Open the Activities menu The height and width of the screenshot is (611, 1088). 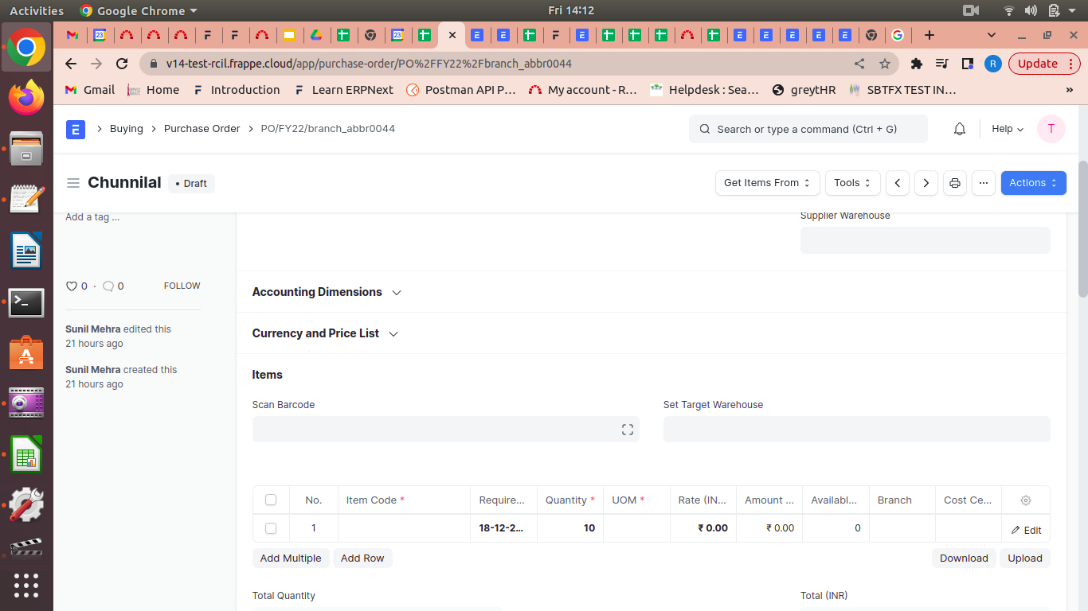(x=36, y=10)
